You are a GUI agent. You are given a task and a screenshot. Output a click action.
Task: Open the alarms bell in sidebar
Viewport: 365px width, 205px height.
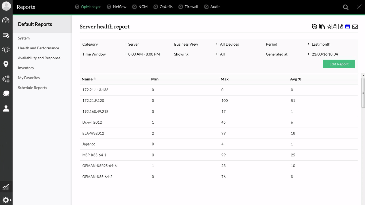click(6, 49)
